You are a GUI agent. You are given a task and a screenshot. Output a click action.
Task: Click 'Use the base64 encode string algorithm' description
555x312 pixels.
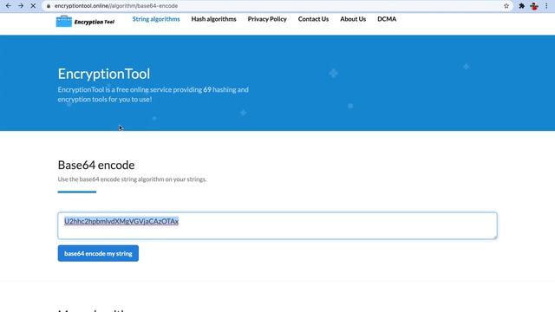tap(132, 179)
